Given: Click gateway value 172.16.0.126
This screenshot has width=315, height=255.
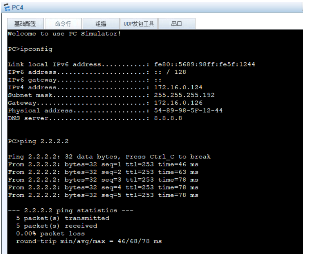Looking at the screenshot, I should point(178,103).
